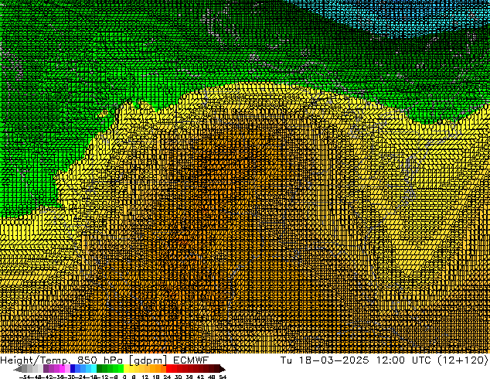Click the dark right arrow of color scale

[223, 370]
